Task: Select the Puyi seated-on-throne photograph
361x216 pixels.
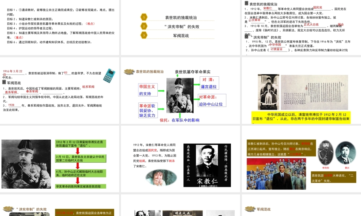Action: click(x=269, y=92)
